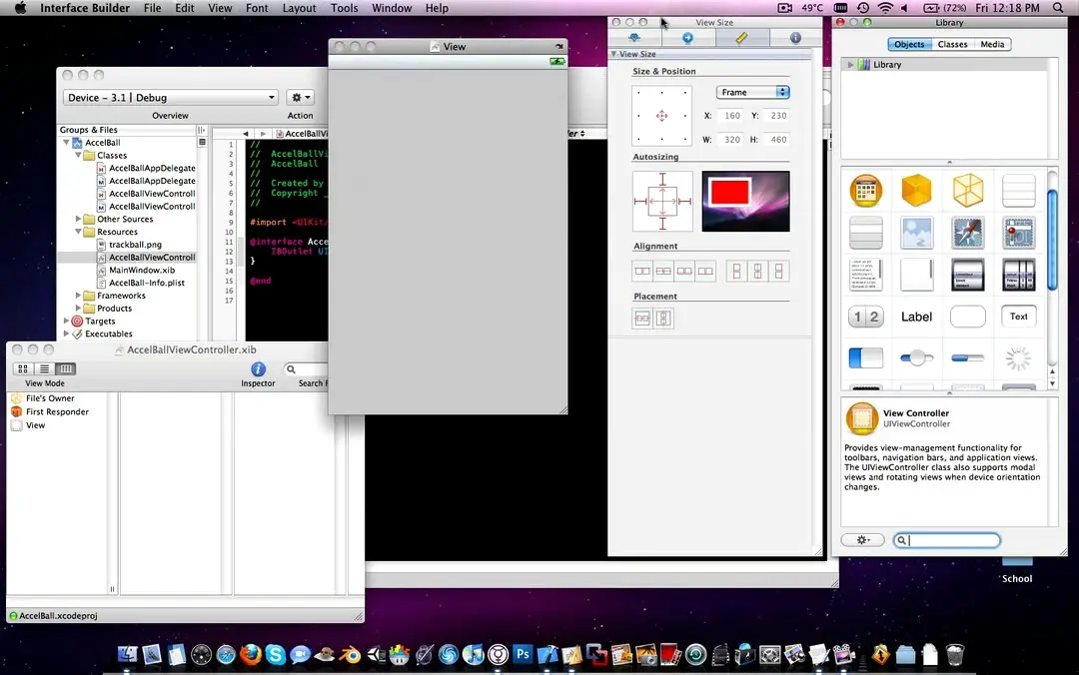Open the Layout menu
The height and width of the screenshot is (675, 1079).
(x=300, y=8)
